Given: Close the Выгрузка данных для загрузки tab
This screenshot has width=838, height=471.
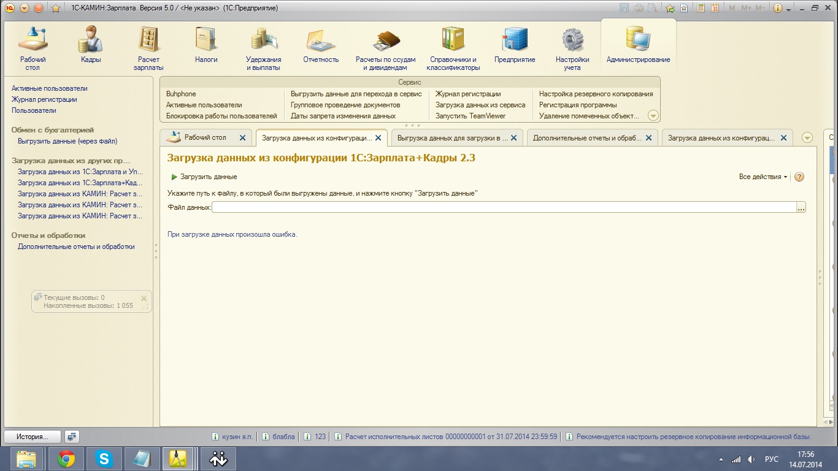Looking at the screenshot, I should coord(513,138).
